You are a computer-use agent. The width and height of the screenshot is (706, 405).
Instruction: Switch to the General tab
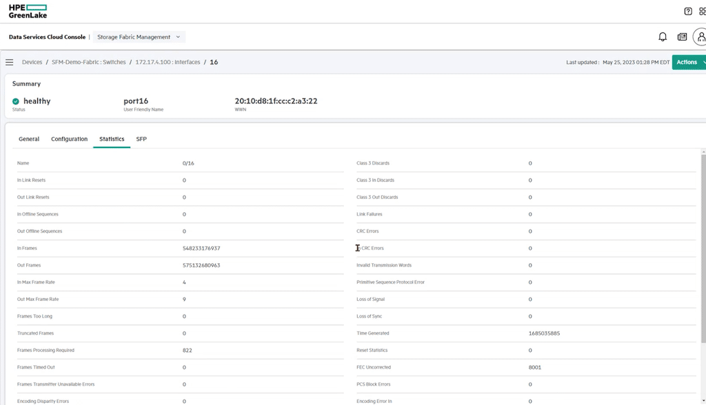coord(29,139)
